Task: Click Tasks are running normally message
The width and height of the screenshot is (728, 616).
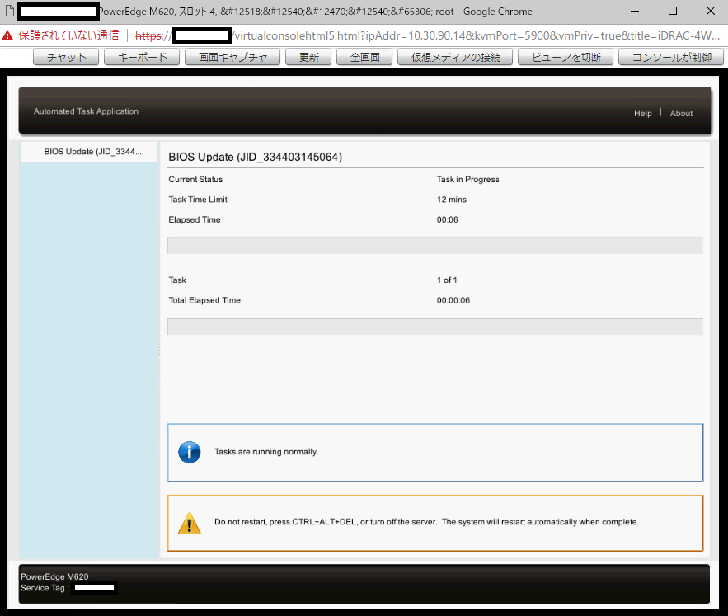Action: pos(266,452)
